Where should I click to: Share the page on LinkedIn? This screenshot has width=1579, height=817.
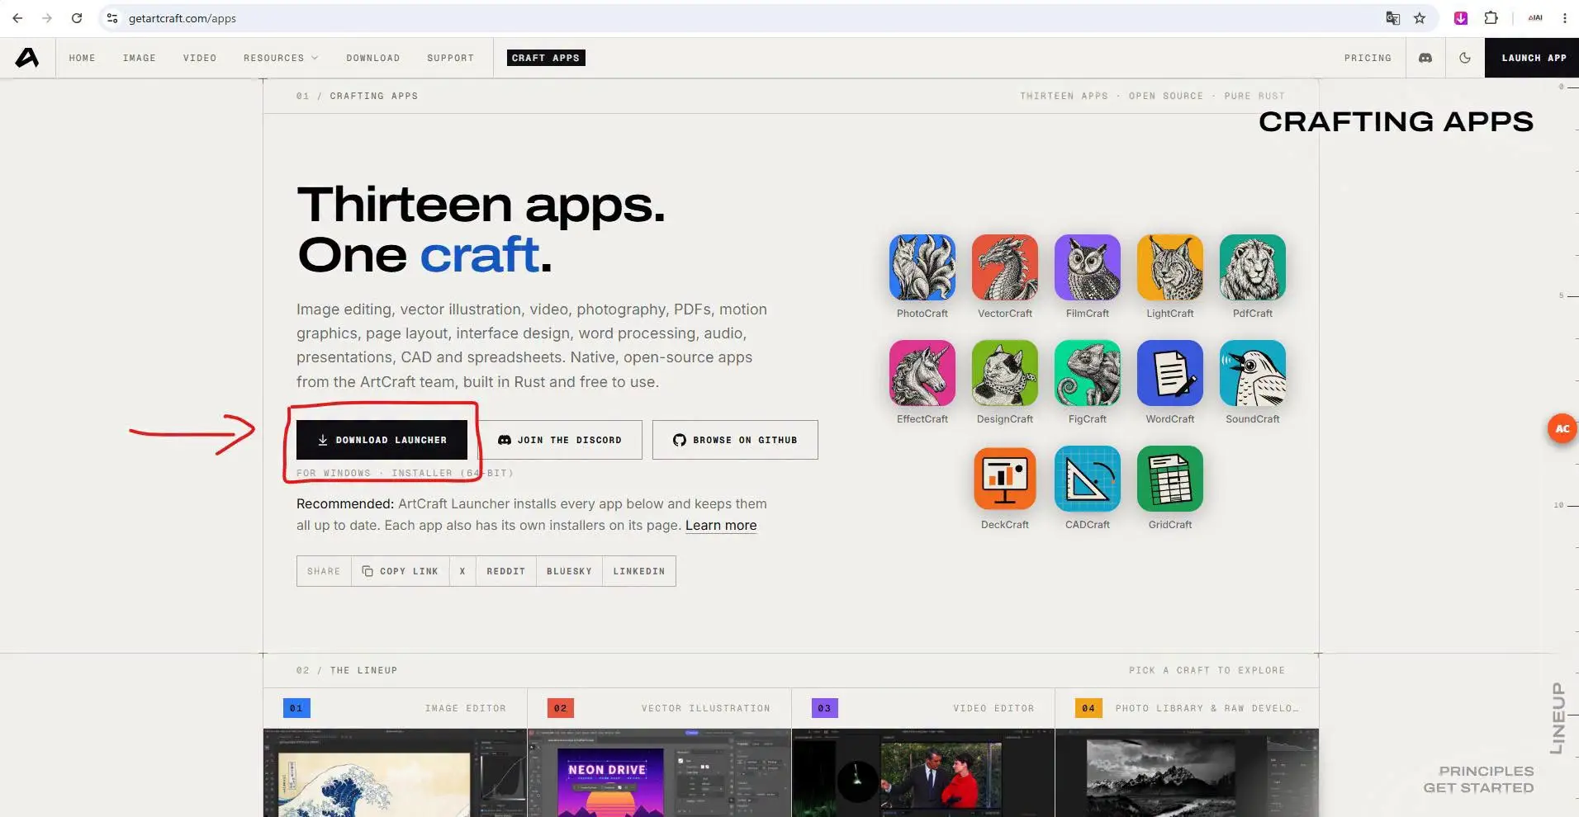coord(639,571)
